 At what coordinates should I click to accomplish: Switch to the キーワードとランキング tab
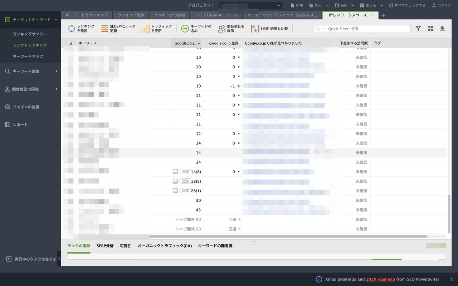(x=87, y=15)
